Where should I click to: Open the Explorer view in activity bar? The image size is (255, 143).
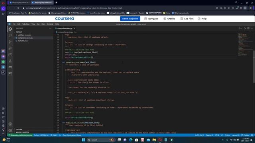[x=10, y=29]
